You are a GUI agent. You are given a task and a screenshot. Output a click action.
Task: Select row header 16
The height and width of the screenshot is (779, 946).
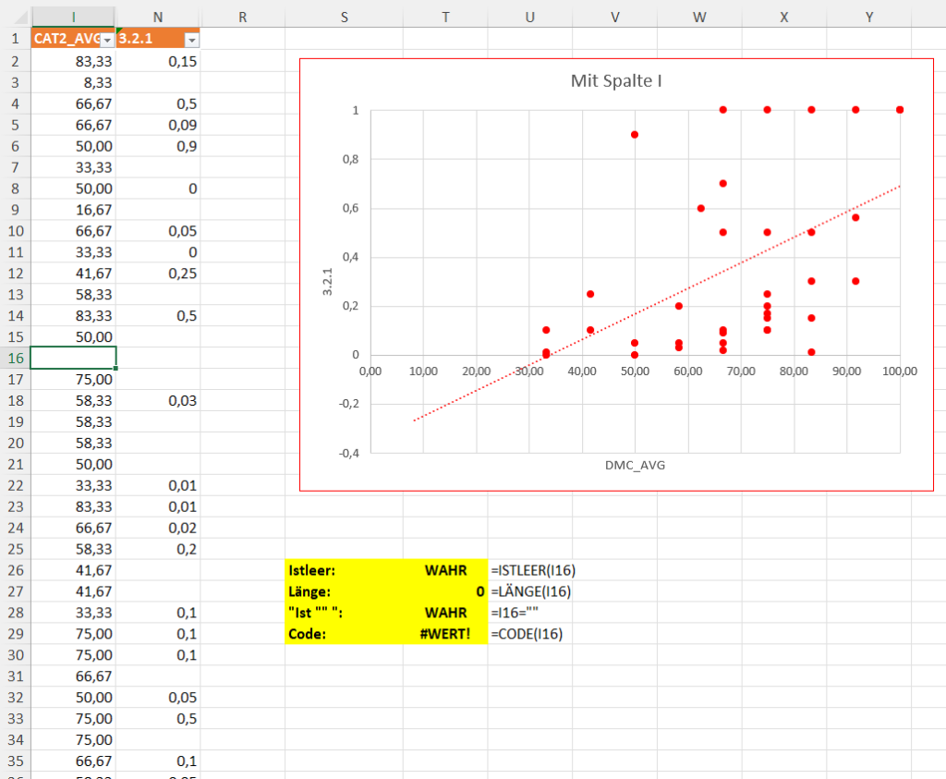(x=15, y=358)
